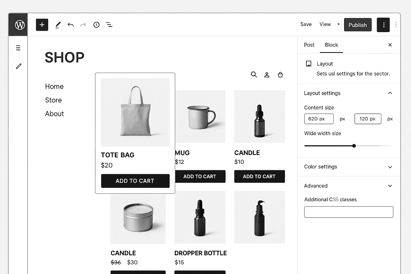Click the WordPress logo icon
Screen dimensions: 411x274
(20, 25)
